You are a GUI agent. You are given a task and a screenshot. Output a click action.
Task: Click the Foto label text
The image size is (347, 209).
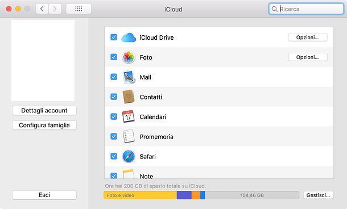pyautogui.click(x=146, y=57)
